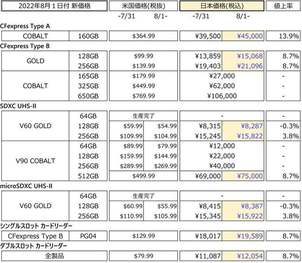The height and width of the screenshot is (263, 302).
Task: Click the ¥106,000 Japan price cell
Action: tap(222, 96)
